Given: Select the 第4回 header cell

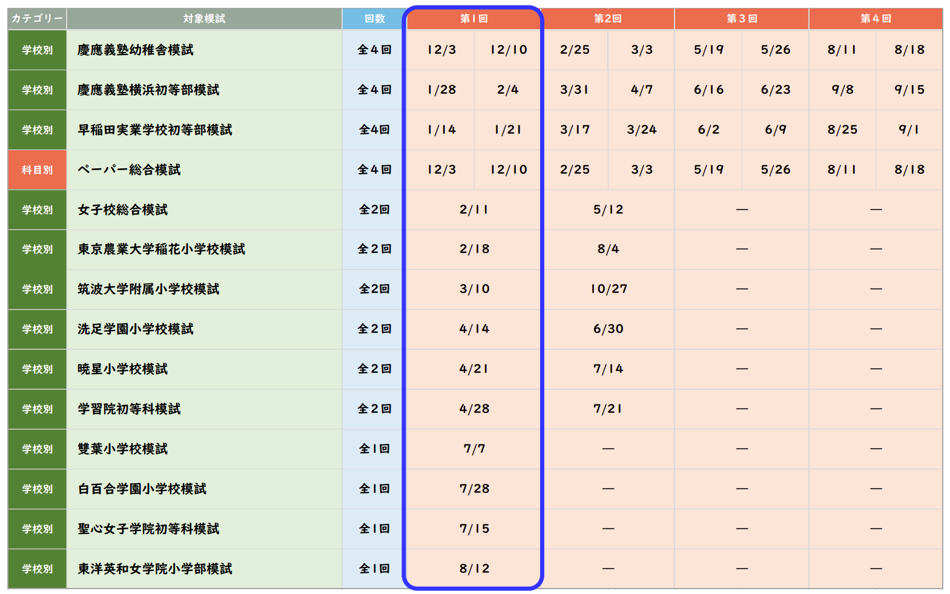Looking at the screenshot, I should point(876,19).
